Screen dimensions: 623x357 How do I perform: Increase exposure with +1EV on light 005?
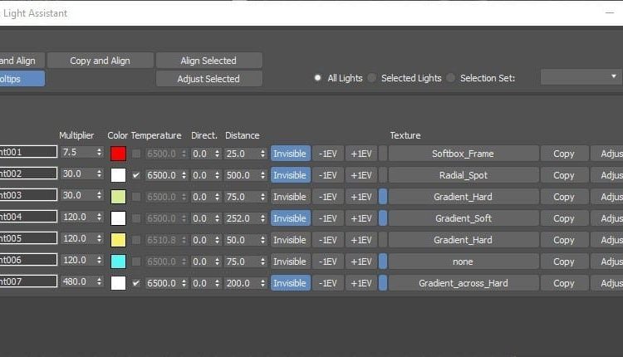point(361,240)
